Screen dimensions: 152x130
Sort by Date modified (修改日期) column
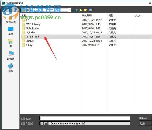pos(87,16)
